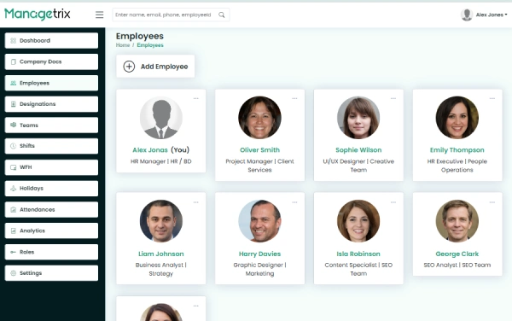This screenshot has height=321, width=512.
Task: Click the Company Docs document icon
Action: [13, 61]
